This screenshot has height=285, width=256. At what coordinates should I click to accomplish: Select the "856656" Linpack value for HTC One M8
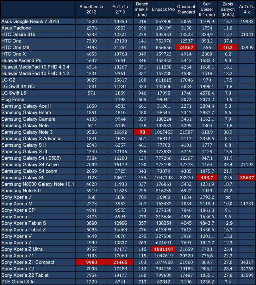(x=164, y=47)
